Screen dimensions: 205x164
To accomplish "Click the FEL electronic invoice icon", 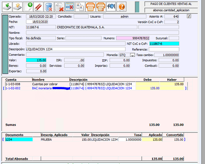I will click(111, 6).
